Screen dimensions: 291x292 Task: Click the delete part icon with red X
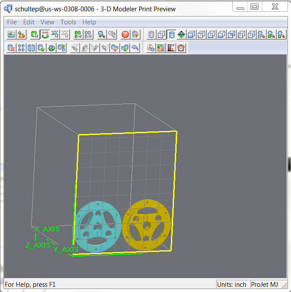coord(11,48)
